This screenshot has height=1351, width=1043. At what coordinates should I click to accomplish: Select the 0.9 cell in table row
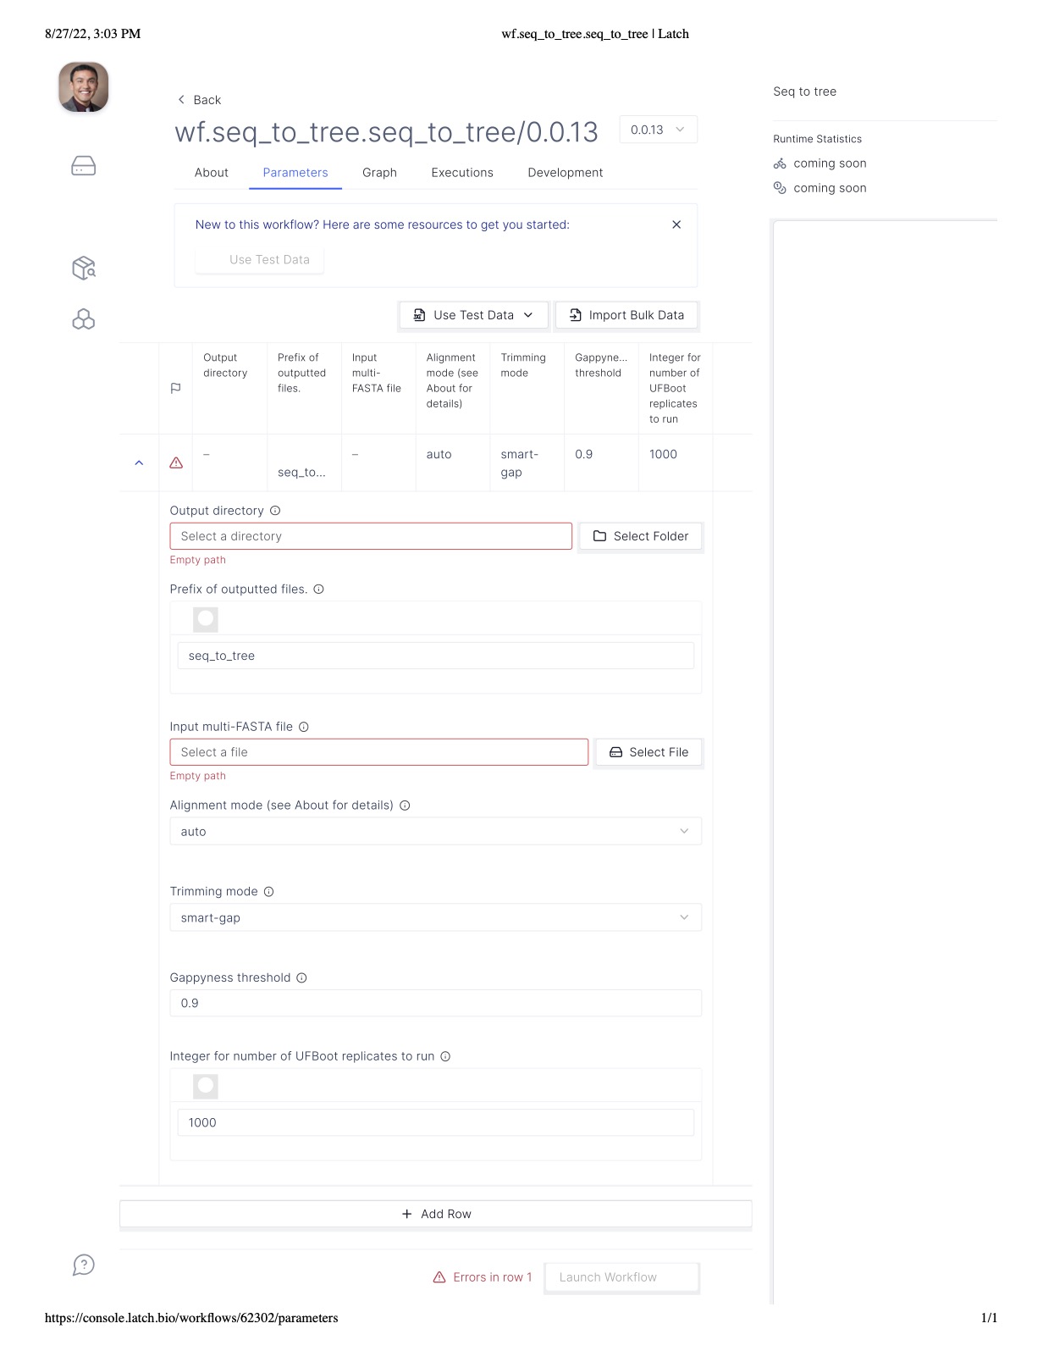[x=601, y=462]
